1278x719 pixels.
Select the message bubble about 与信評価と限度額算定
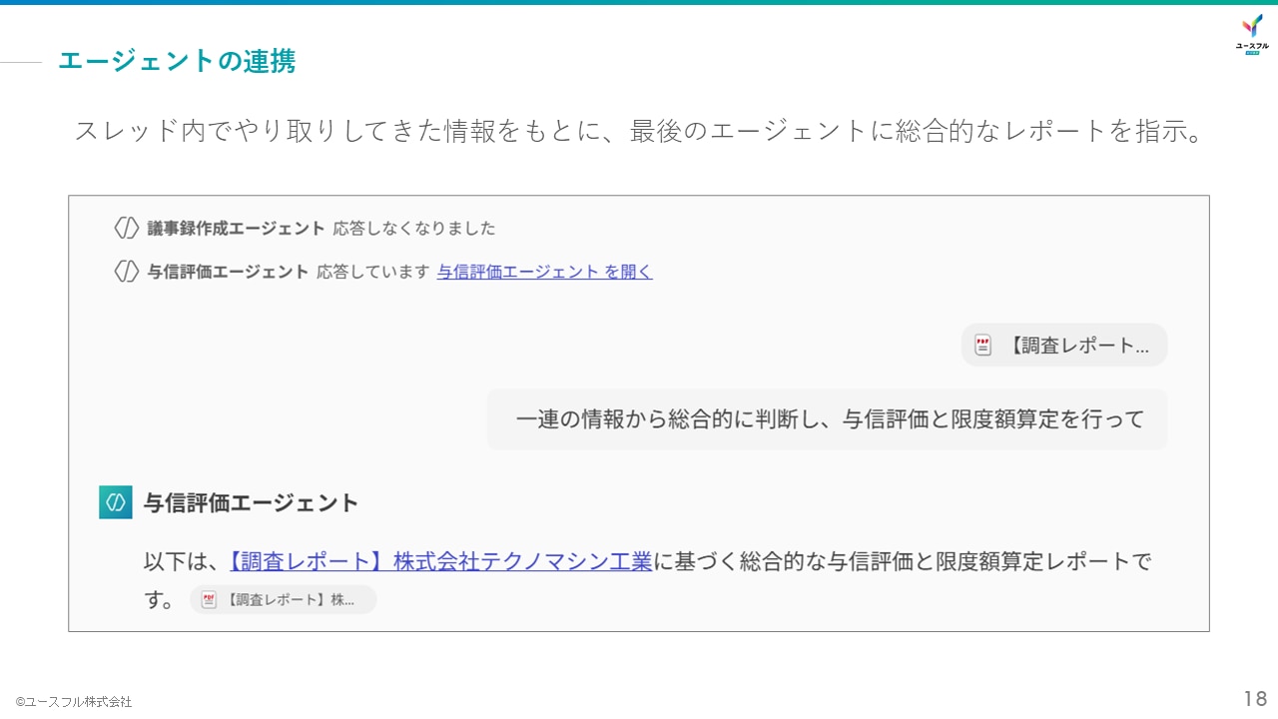pyautogui.click(x=827, y=419)
